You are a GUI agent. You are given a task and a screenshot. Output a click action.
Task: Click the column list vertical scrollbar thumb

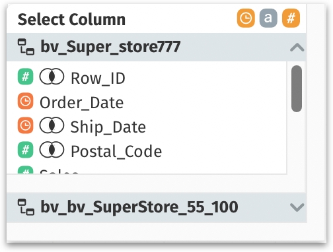[x=297, y=88]
